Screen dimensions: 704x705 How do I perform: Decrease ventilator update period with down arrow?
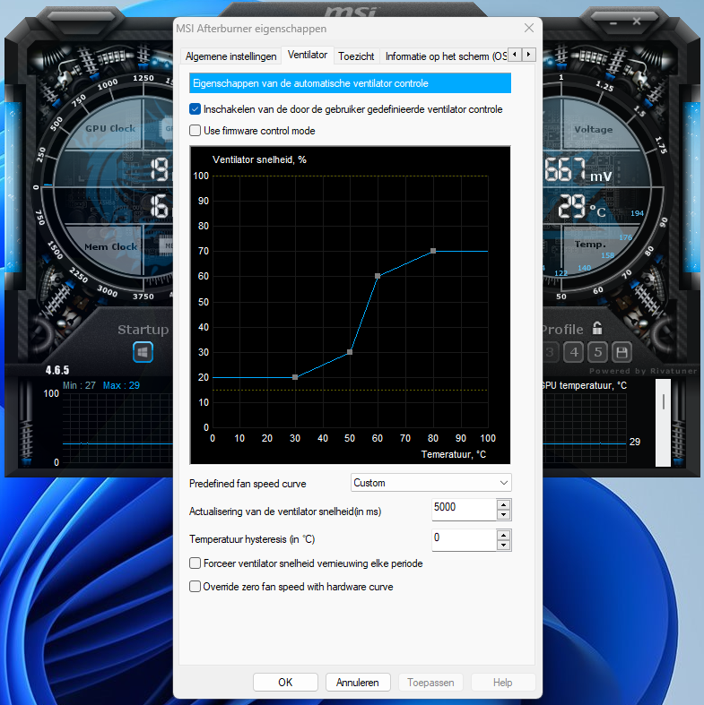(x=504, y=515)
